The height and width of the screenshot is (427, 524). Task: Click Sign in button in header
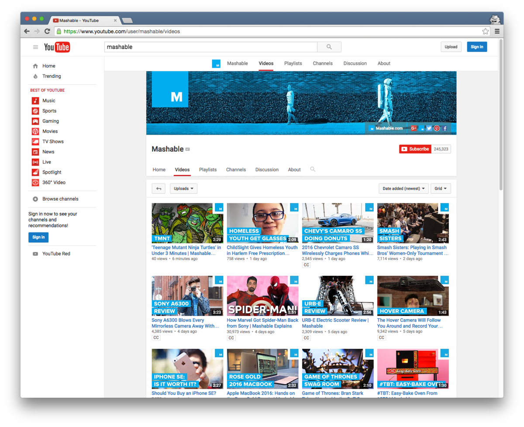coord(477,47)
